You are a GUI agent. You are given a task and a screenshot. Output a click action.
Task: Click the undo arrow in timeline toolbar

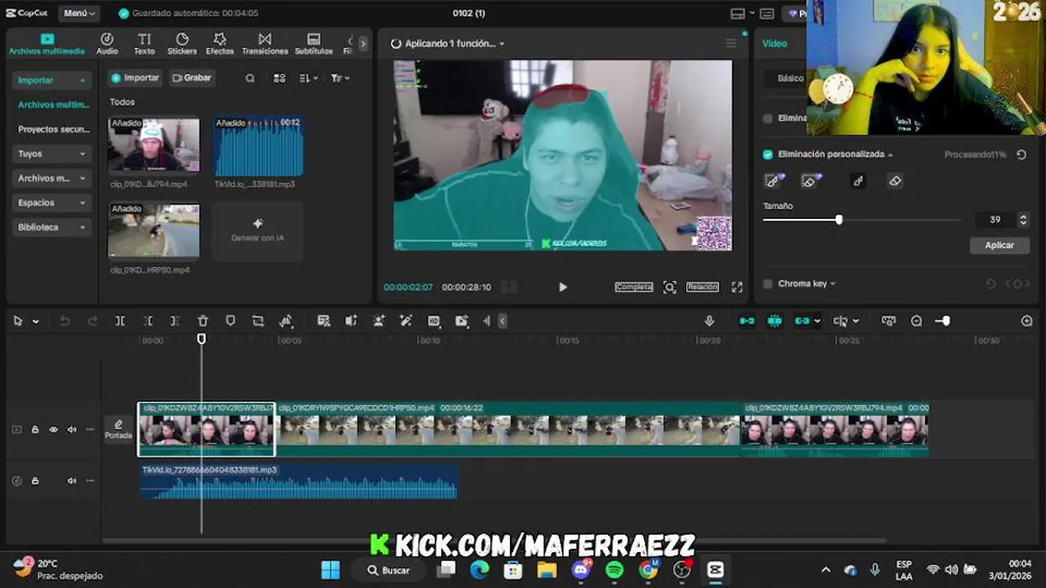65,321
